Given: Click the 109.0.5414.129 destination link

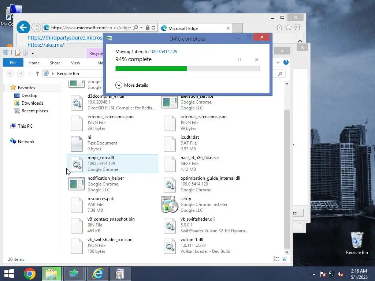Looking at the screenshot, I should (x=164, y=51).
